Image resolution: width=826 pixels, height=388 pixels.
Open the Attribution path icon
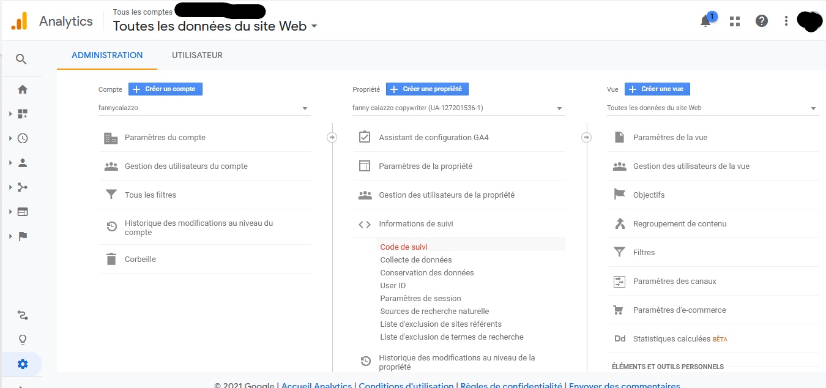[x=23, y=316]
